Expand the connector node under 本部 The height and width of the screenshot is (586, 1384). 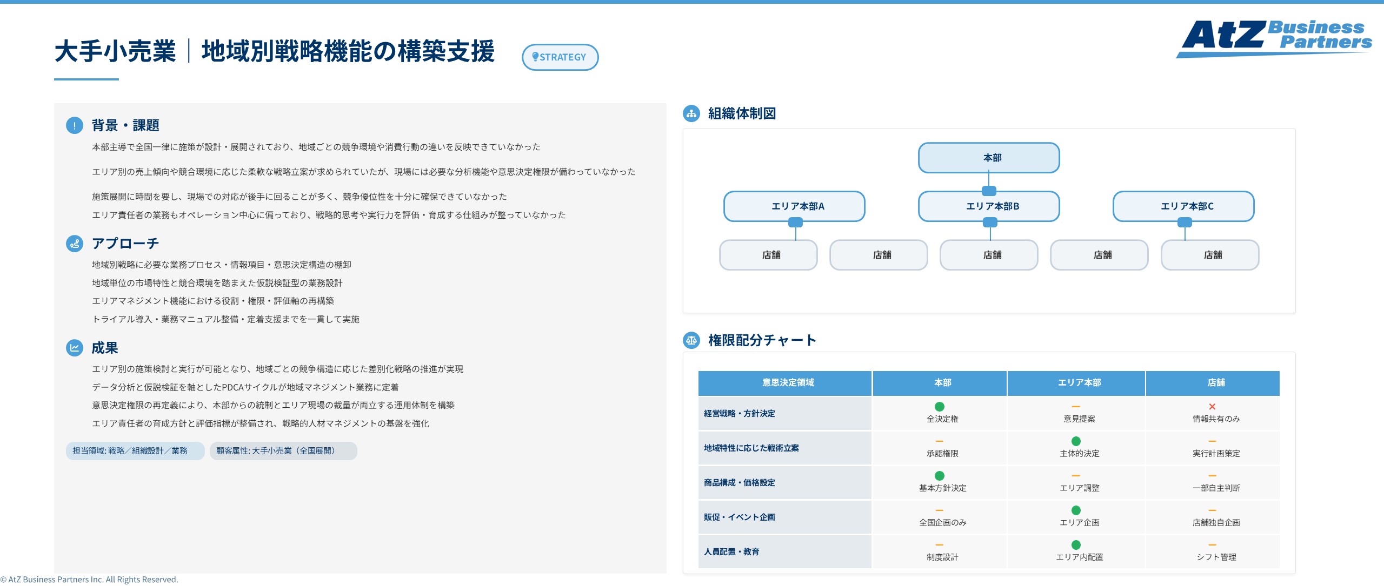[x=989, y=190]
